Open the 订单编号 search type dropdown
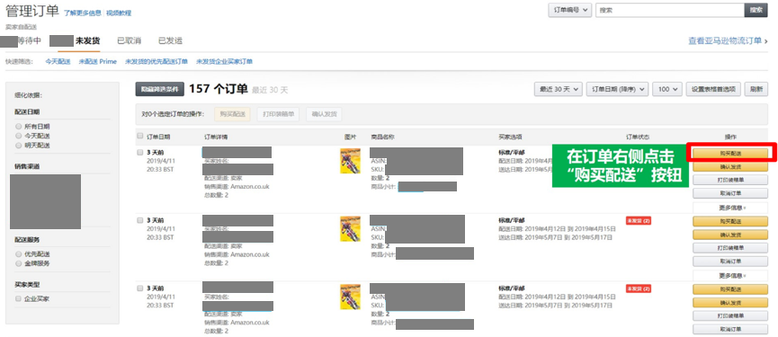778x337 pixels. pyautogui.click(x=569, y=10)
